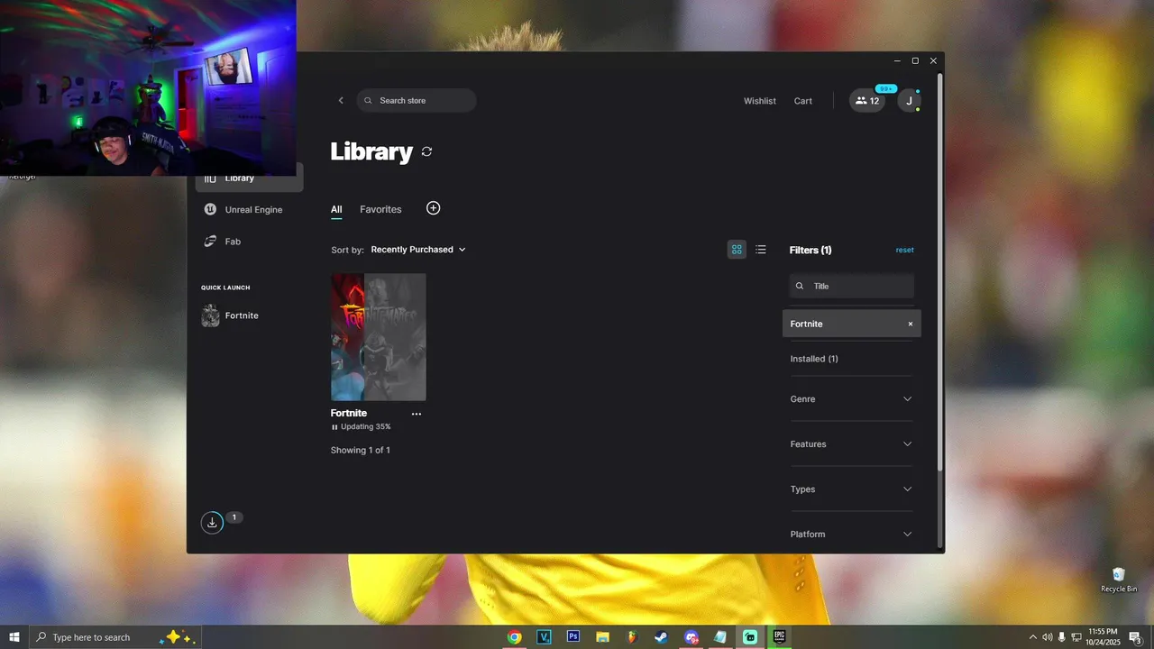Click the Fab logo icon

(x=210, y=242)
